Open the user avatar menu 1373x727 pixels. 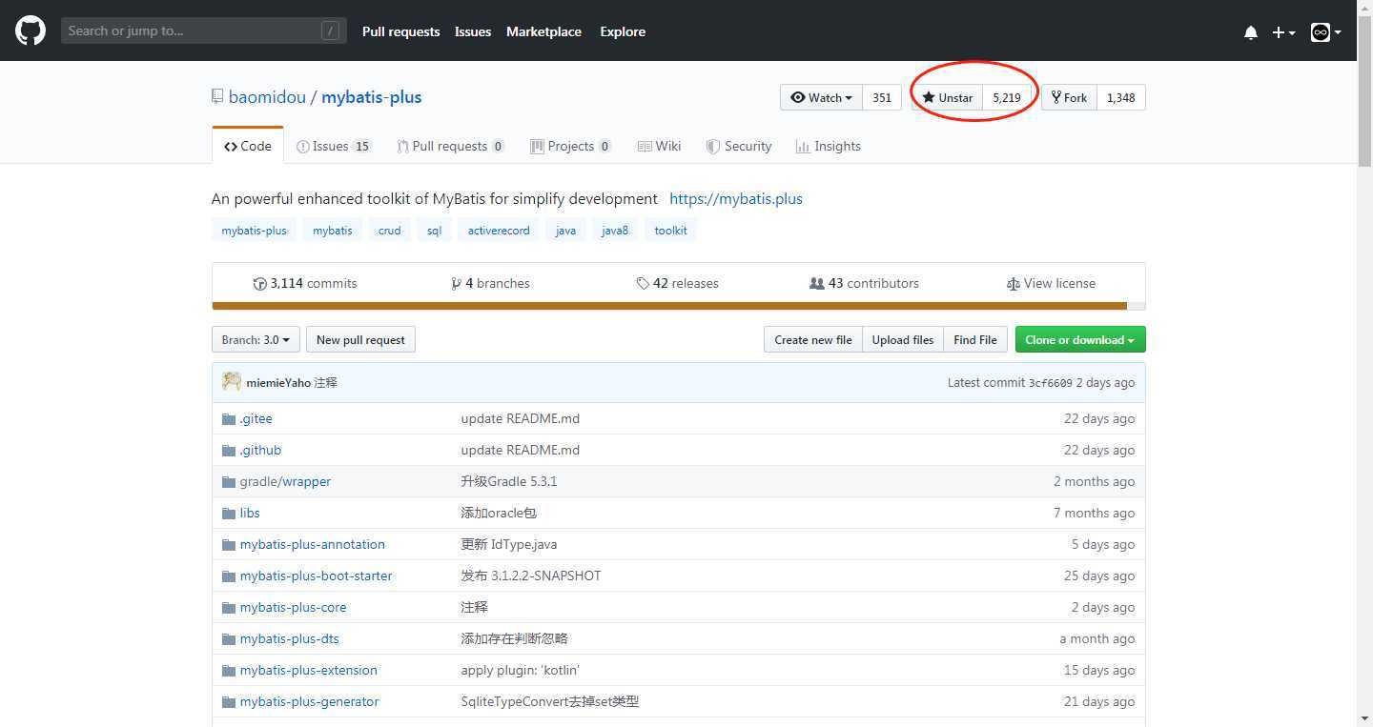1325,32
